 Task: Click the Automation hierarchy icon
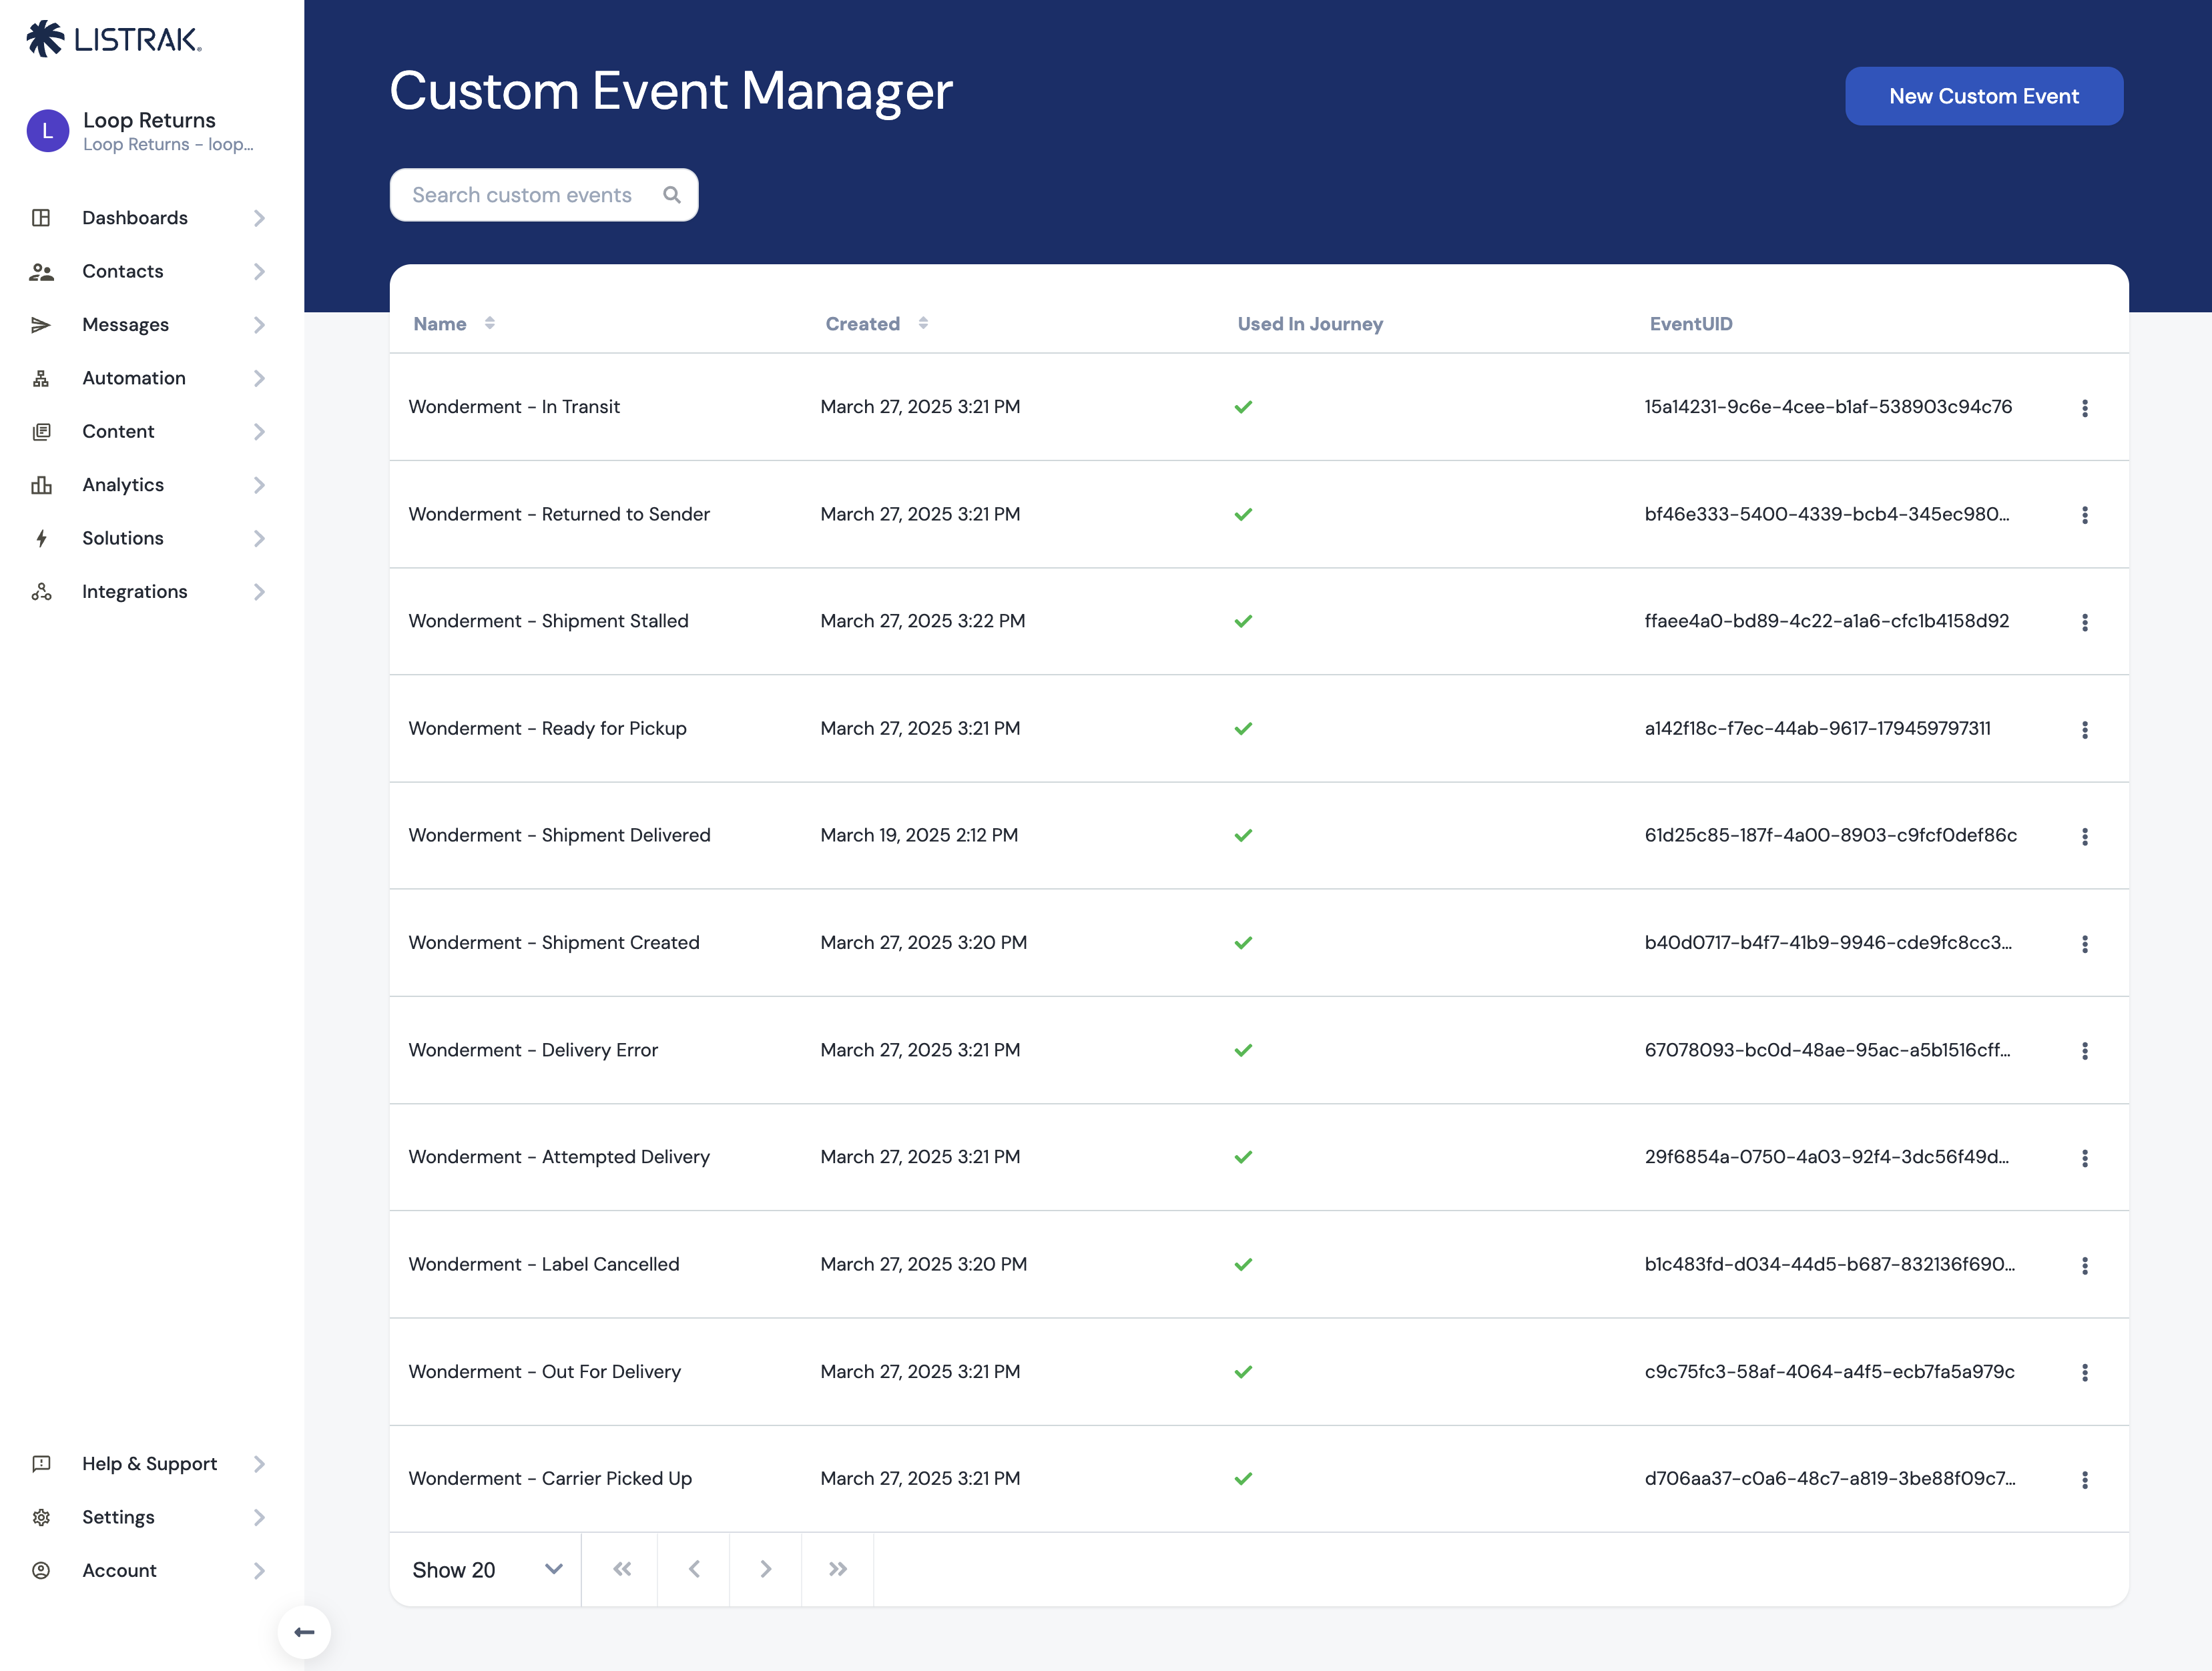pos(41,378)
